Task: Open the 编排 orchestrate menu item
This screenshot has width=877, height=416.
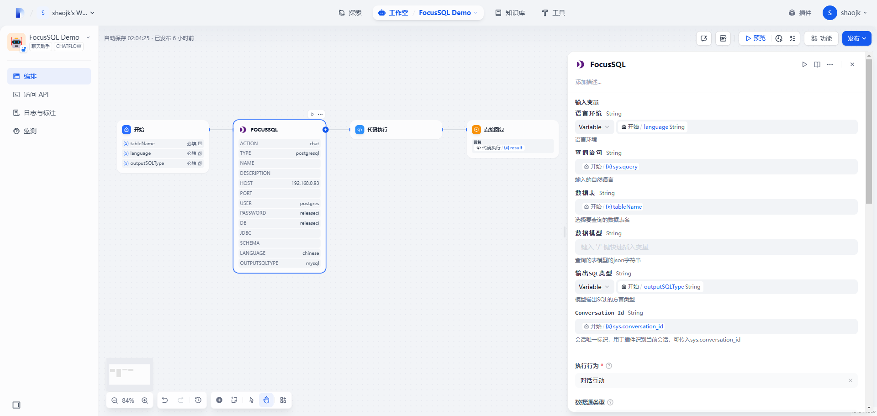Action: click(49, 76)
